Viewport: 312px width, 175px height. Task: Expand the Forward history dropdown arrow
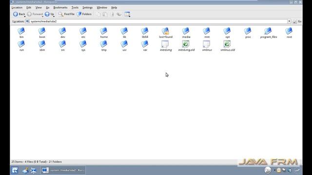[42, 17]
